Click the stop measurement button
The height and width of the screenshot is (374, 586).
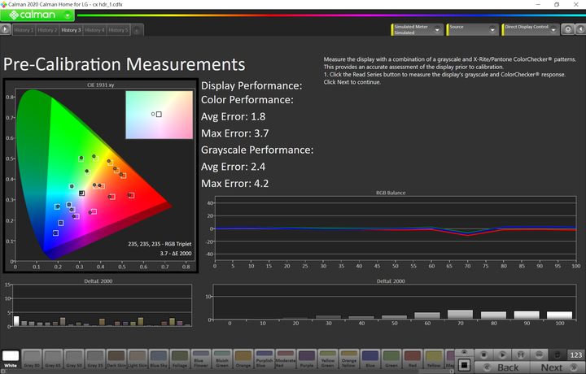483,354
